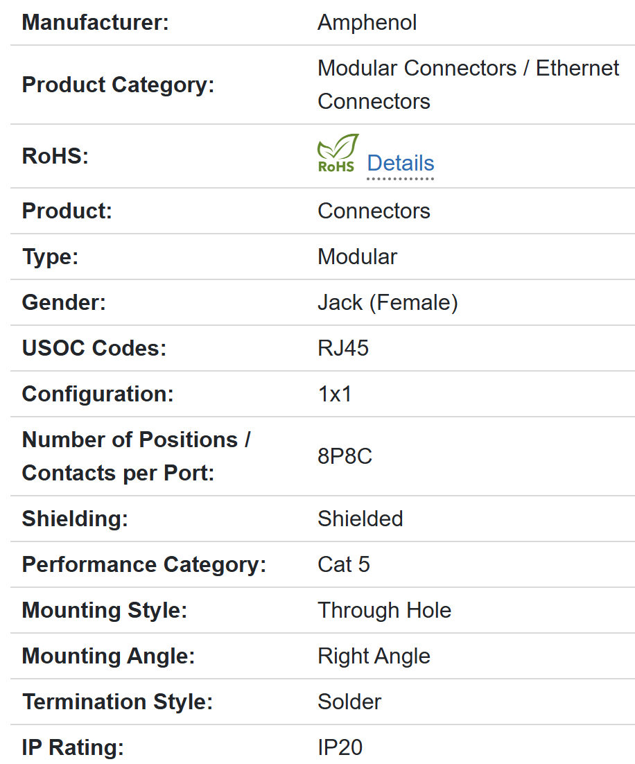The width and height of the screenshot is (635, 764).
Task: Select the Solder termination value
Action: [349, 702]
